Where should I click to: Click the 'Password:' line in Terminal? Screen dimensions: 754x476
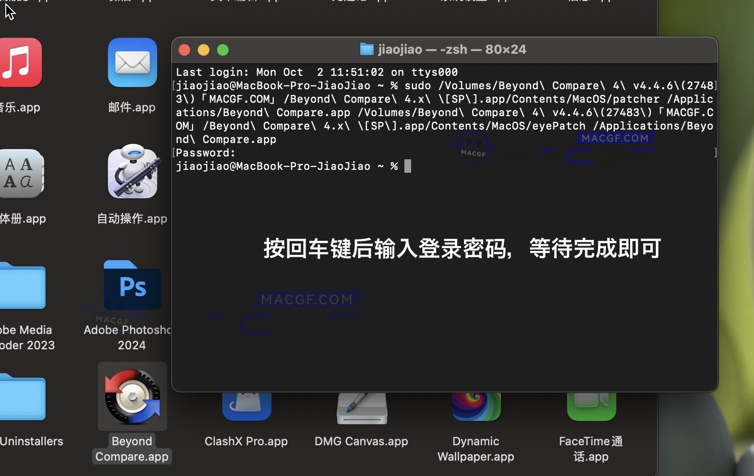(206, 153)
